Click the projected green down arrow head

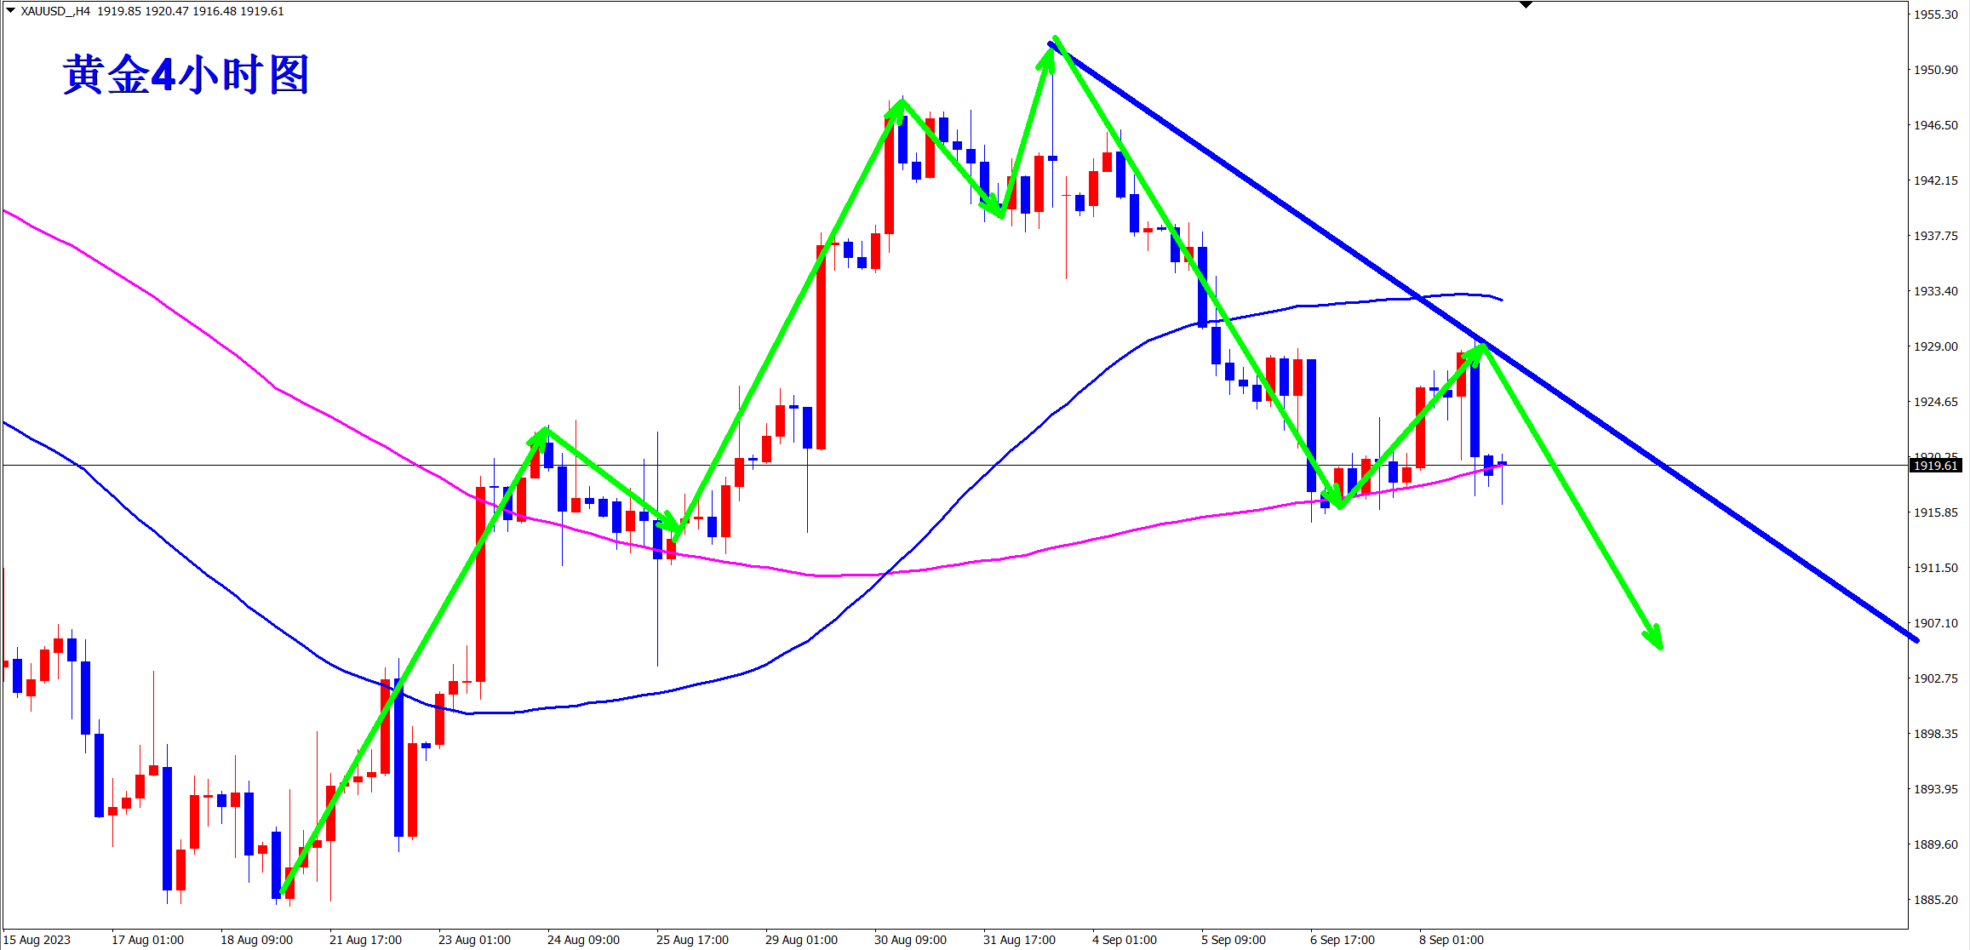1657,640
